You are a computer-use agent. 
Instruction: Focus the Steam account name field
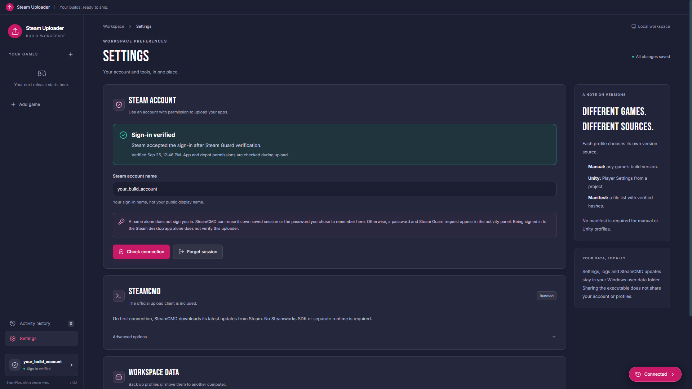point(334,189)
